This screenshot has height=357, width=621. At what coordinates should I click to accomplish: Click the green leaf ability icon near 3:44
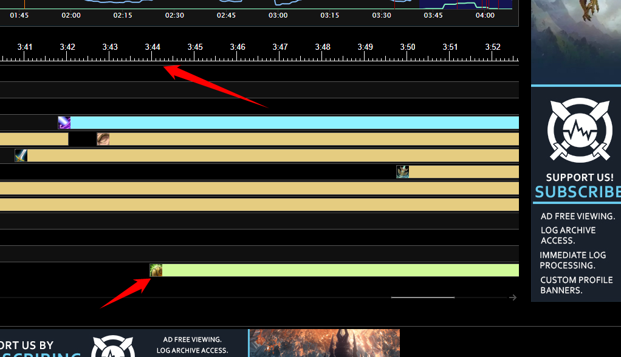[156, 270]
